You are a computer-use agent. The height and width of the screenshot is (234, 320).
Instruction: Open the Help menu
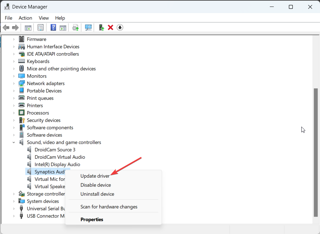click(x=60, y=18)
